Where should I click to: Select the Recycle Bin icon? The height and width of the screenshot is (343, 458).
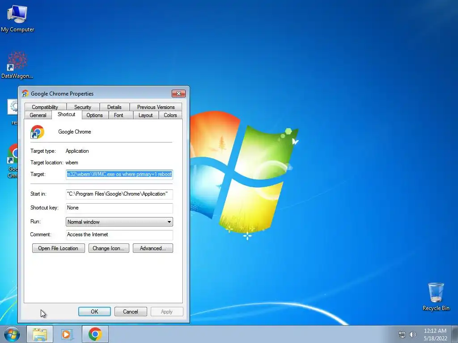(436, 297)
